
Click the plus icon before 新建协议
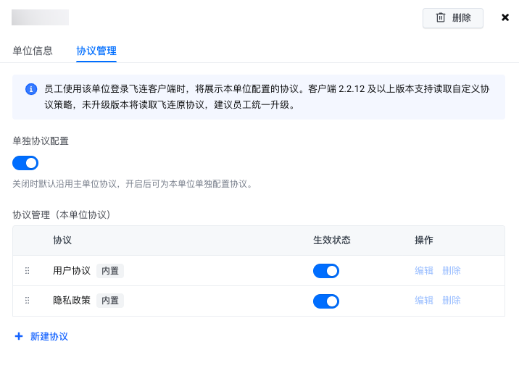[19, 337]
